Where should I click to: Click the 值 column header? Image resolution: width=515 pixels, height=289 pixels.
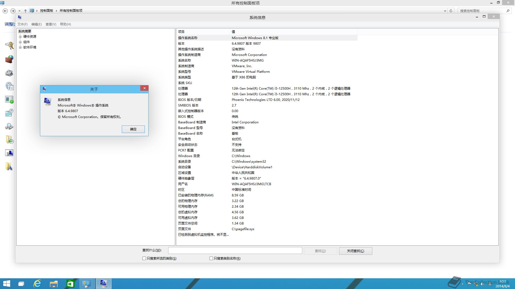pyautogui.click(x=293, y=32)
